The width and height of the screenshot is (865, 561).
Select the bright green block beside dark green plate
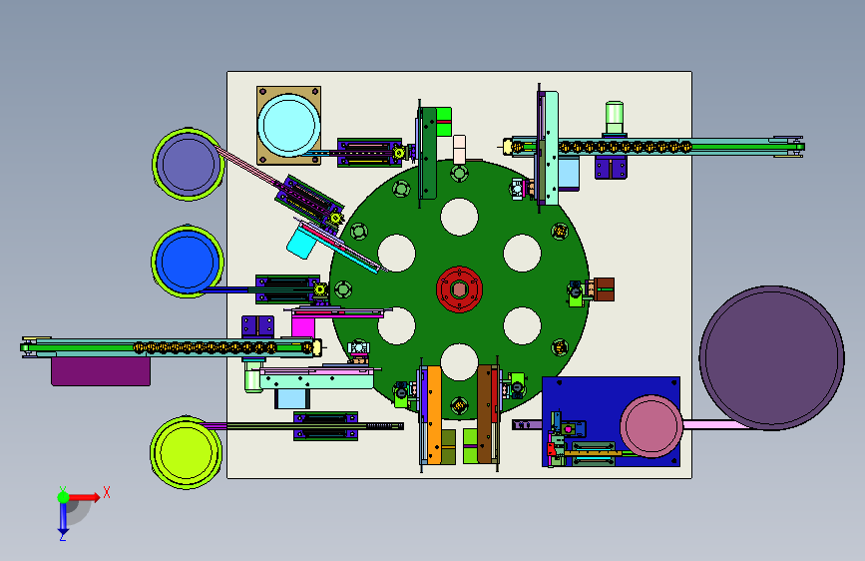coord(444,122)
